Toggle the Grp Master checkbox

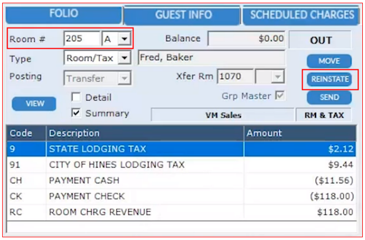click(280, 96)
